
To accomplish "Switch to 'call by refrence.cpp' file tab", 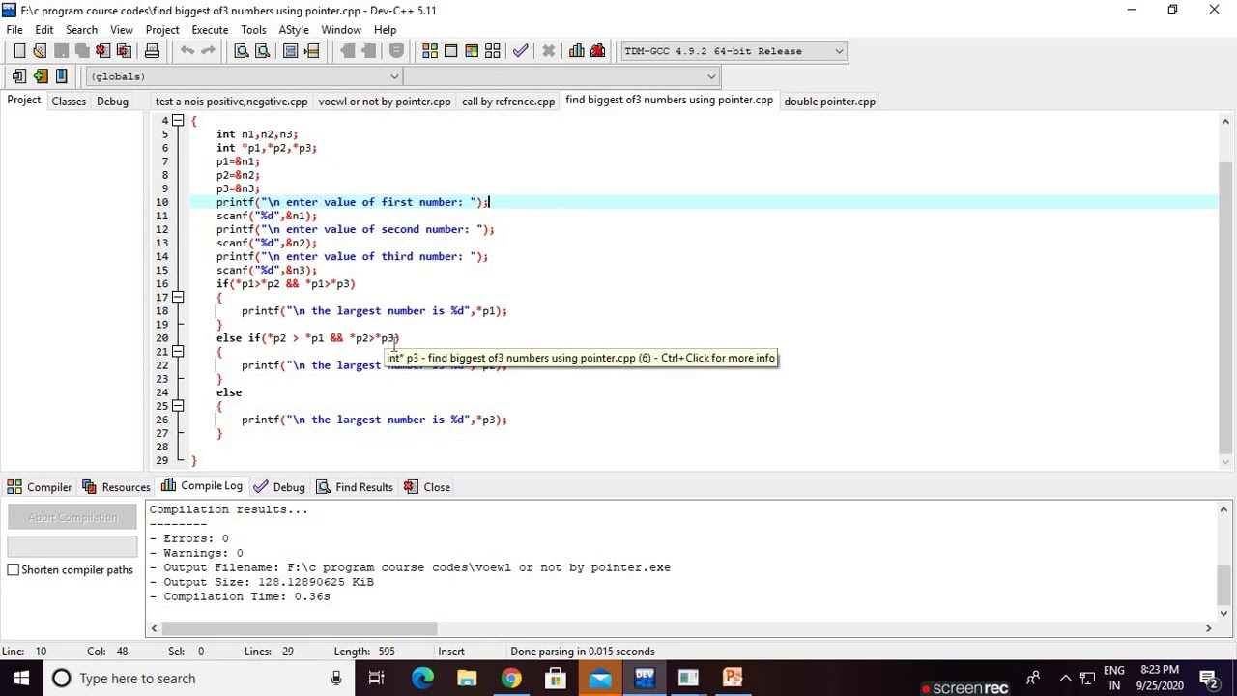I will click(508, 101).
